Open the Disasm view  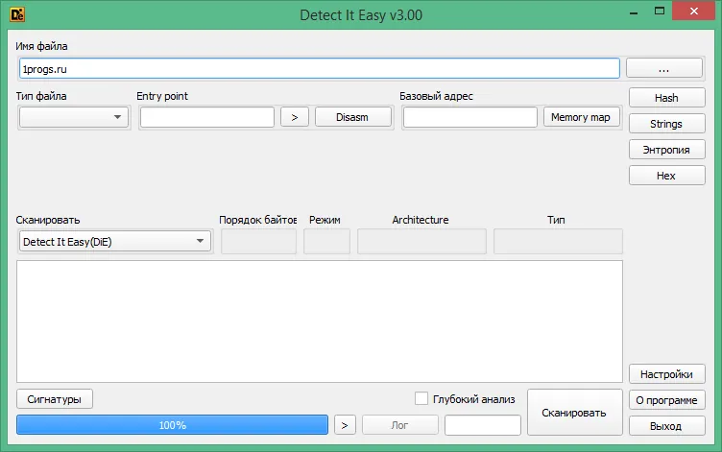click(352, 117)
